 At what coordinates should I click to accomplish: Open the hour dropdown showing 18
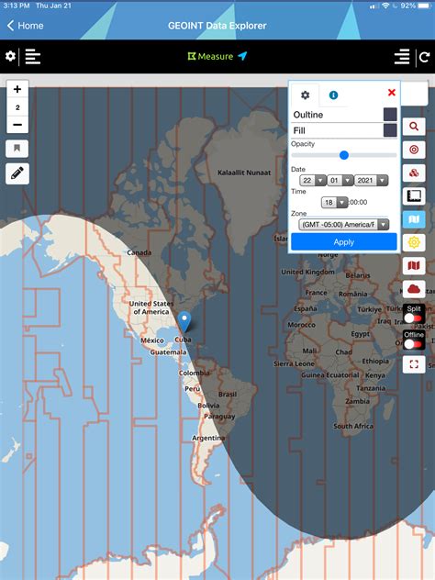pyautogui.click(x=334, y=202)
